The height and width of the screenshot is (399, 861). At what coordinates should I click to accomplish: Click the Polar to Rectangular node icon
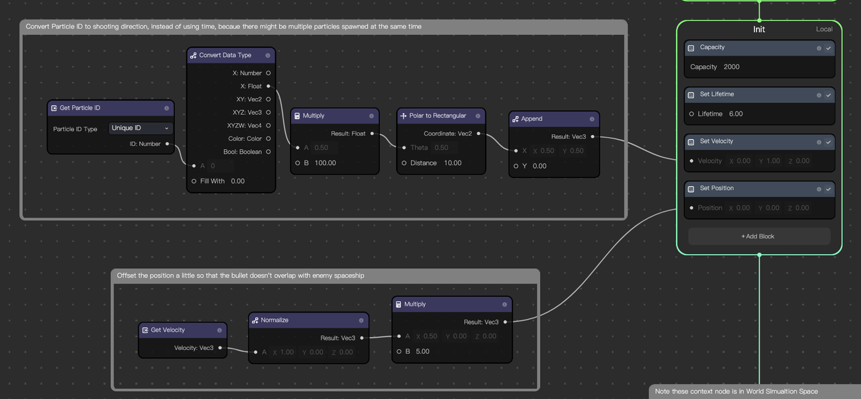(404, 116)
